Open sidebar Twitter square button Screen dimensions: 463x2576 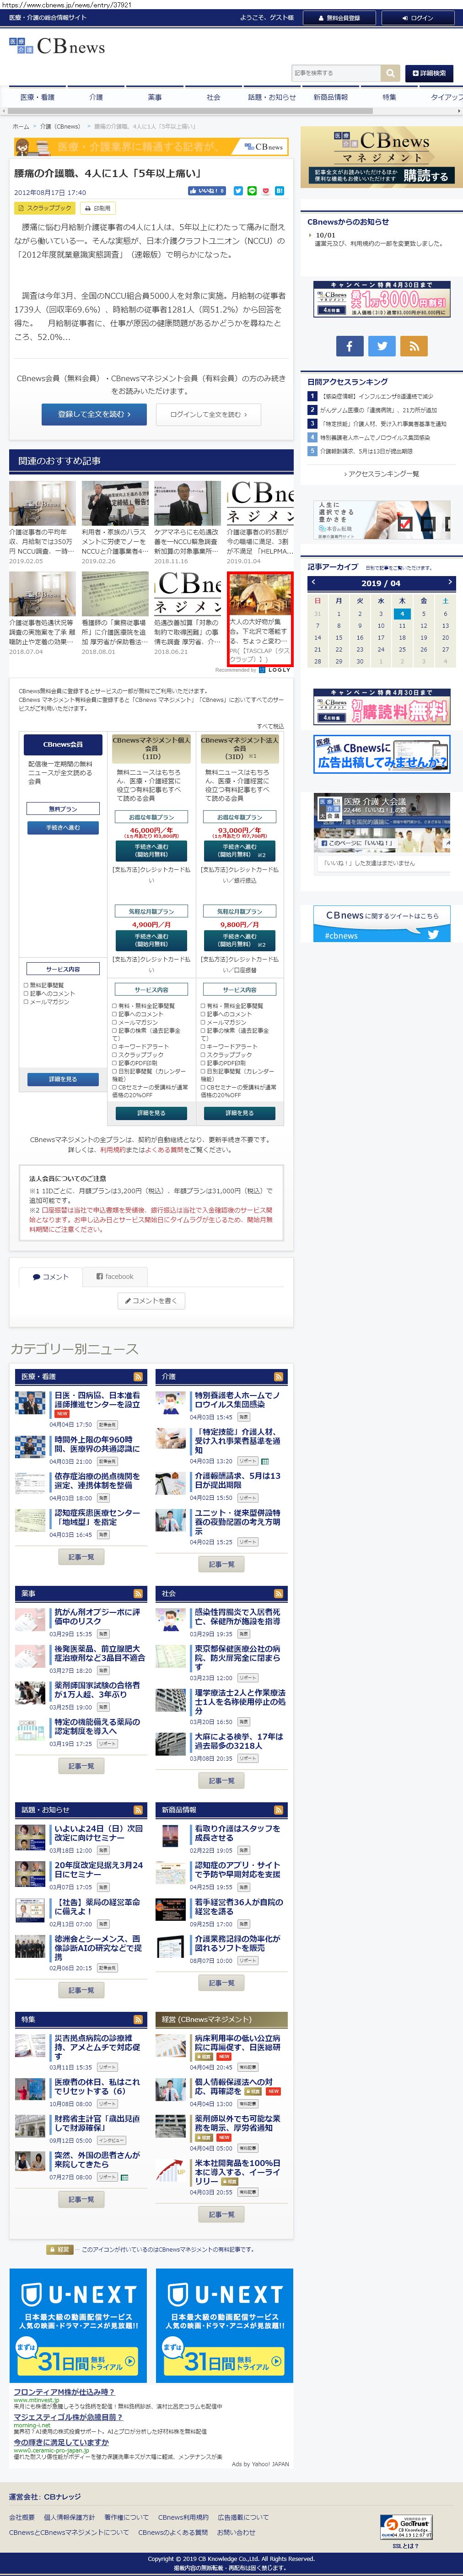pyautogui.click(x=381, y=346)
